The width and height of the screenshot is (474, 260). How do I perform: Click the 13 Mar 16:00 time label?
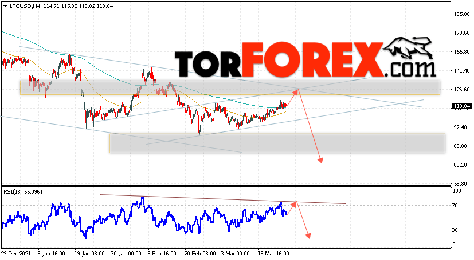pos(273,254)
